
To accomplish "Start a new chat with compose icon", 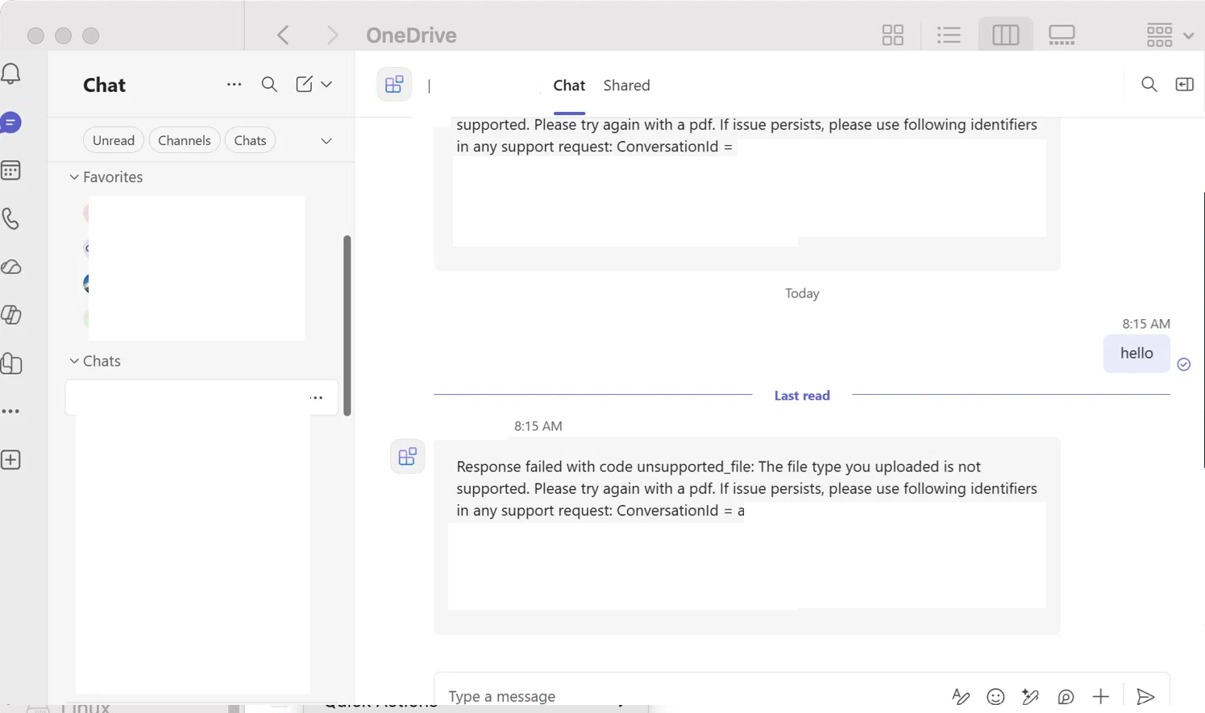I will 304,85.
